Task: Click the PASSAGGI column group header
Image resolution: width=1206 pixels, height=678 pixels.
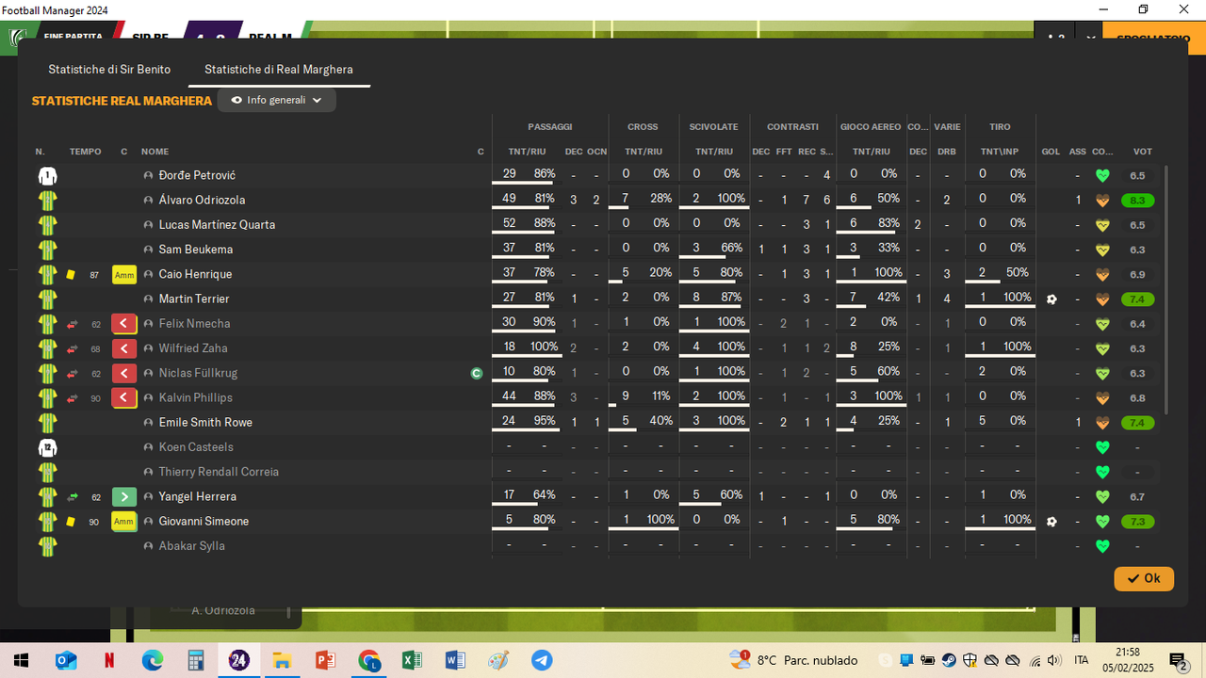Action: (550, 127)
